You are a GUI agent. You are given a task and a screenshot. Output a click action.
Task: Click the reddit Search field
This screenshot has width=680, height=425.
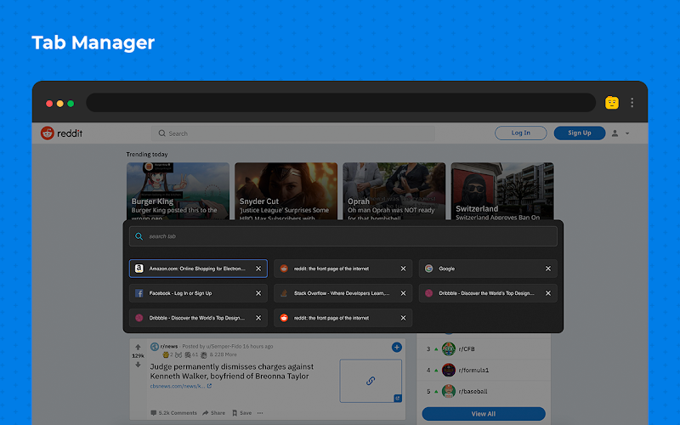click(x=293, y=133)
